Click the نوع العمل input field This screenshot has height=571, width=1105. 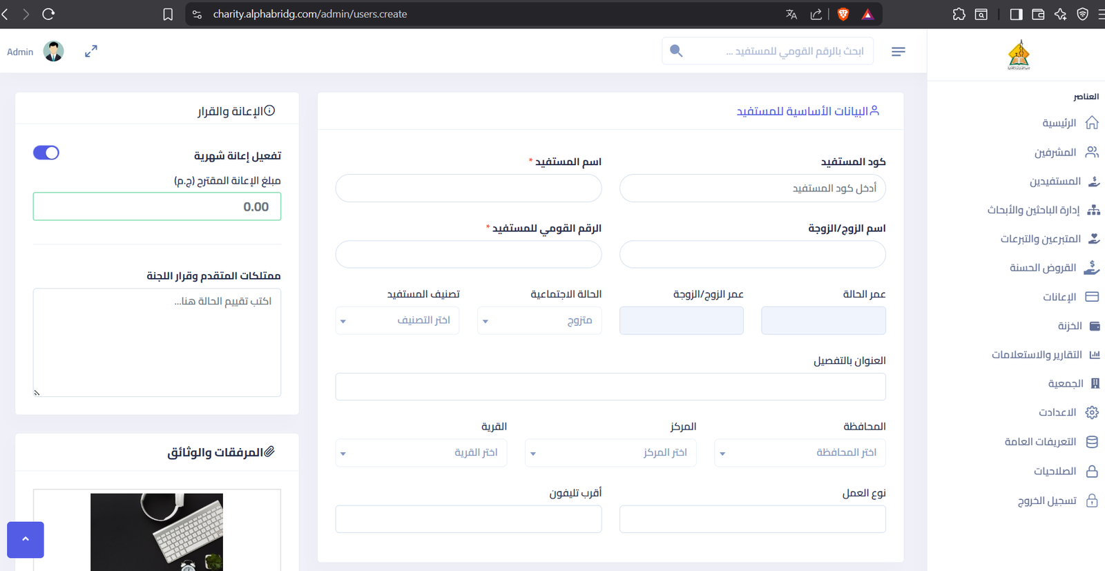click(753, 519)
